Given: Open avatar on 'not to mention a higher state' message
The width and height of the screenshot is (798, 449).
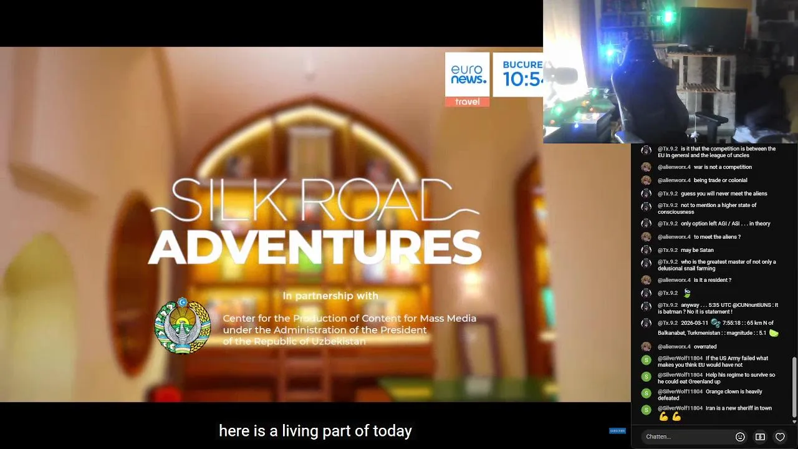Looking at the screenshot, I should coord(646,206).
